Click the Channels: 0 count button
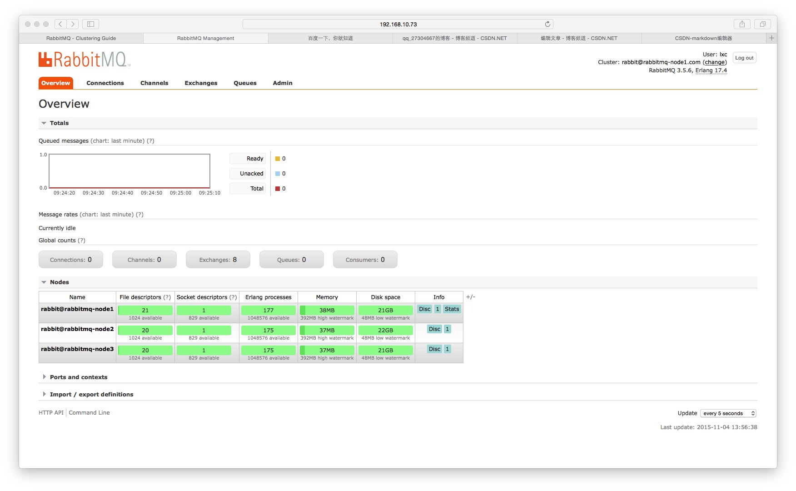This screenshot has height=491, width=796. coord(144,260)
